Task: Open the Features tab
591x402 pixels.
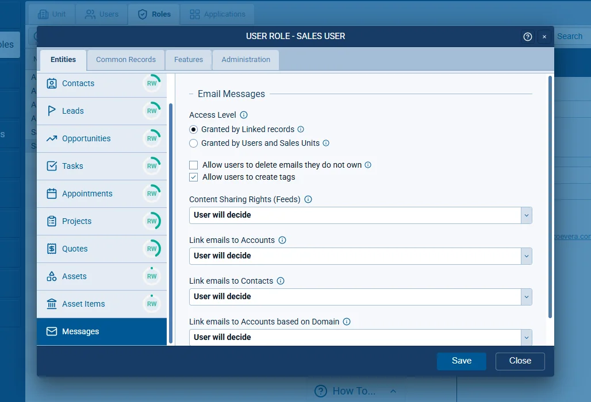Action: [189, 60]
